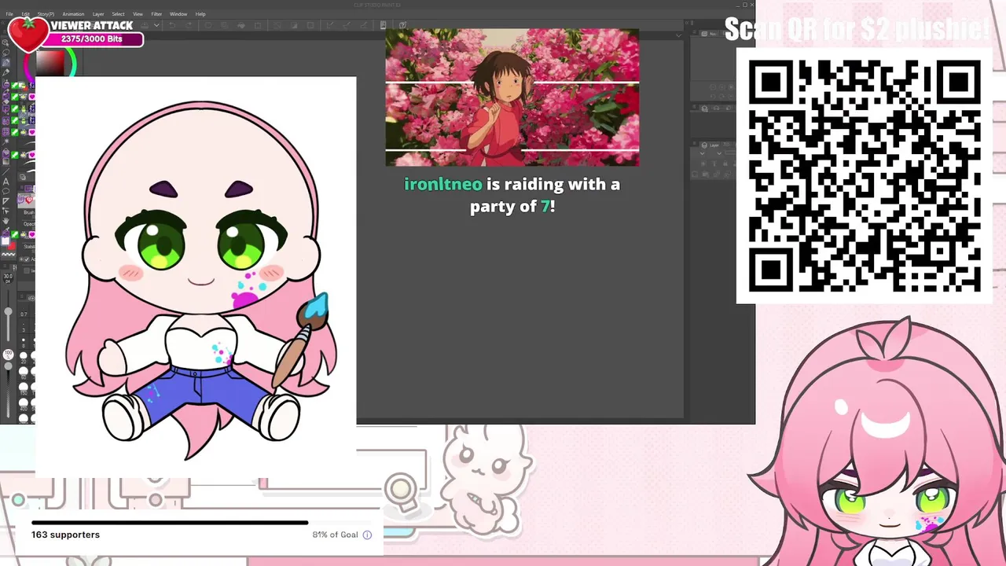The height and width of the screenshot is (566, 1006).
Task: Click the QR code image
Action: (865, 176)
